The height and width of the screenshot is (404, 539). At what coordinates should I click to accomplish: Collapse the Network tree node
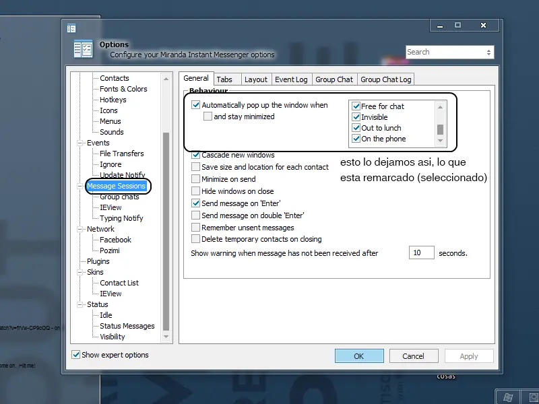[x=80, y=229]
